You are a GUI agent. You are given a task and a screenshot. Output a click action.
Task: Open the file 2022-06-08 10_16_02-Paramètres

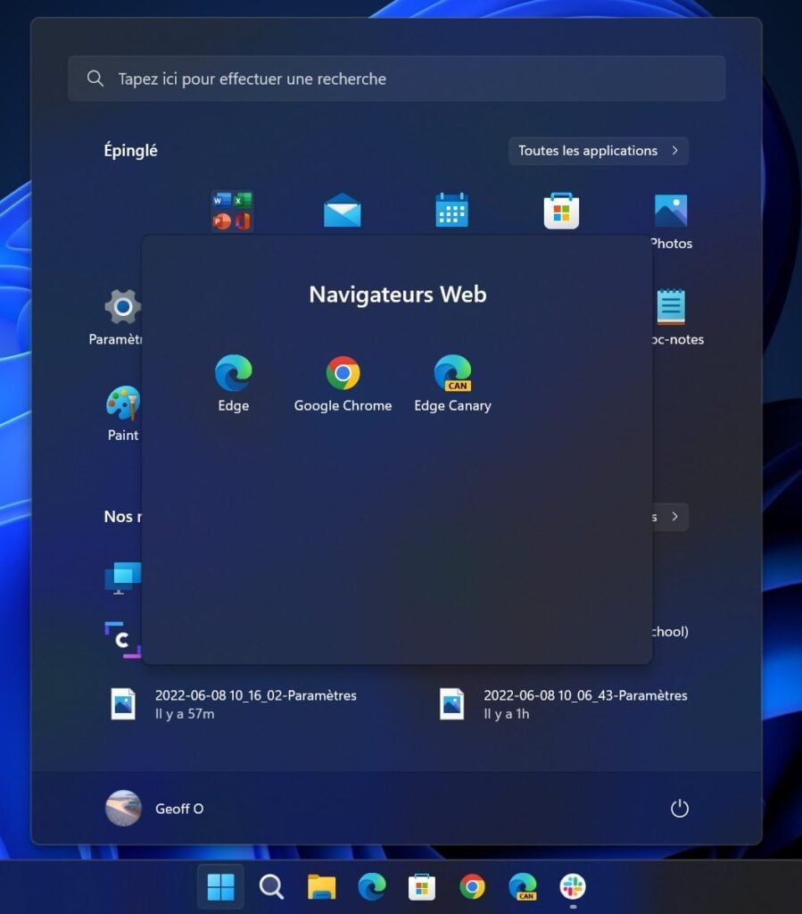[234, 704]
